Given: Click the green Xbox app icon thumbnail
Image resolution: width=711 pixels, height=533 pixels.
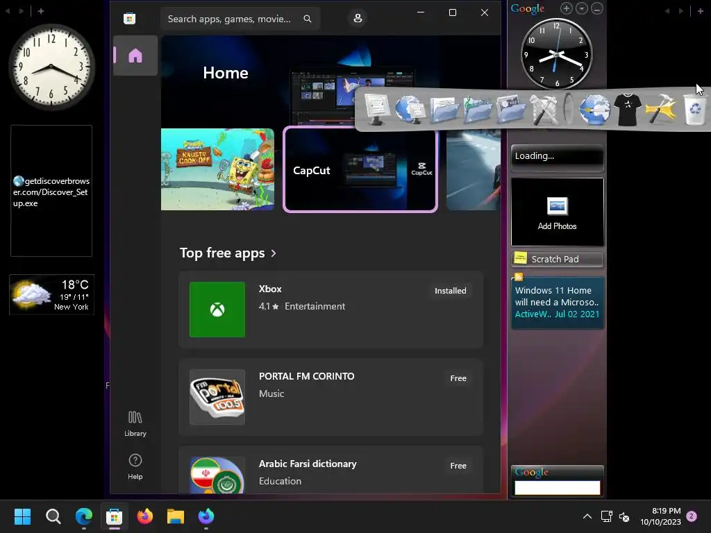Looking at the screenshot, I should (217, 310).
